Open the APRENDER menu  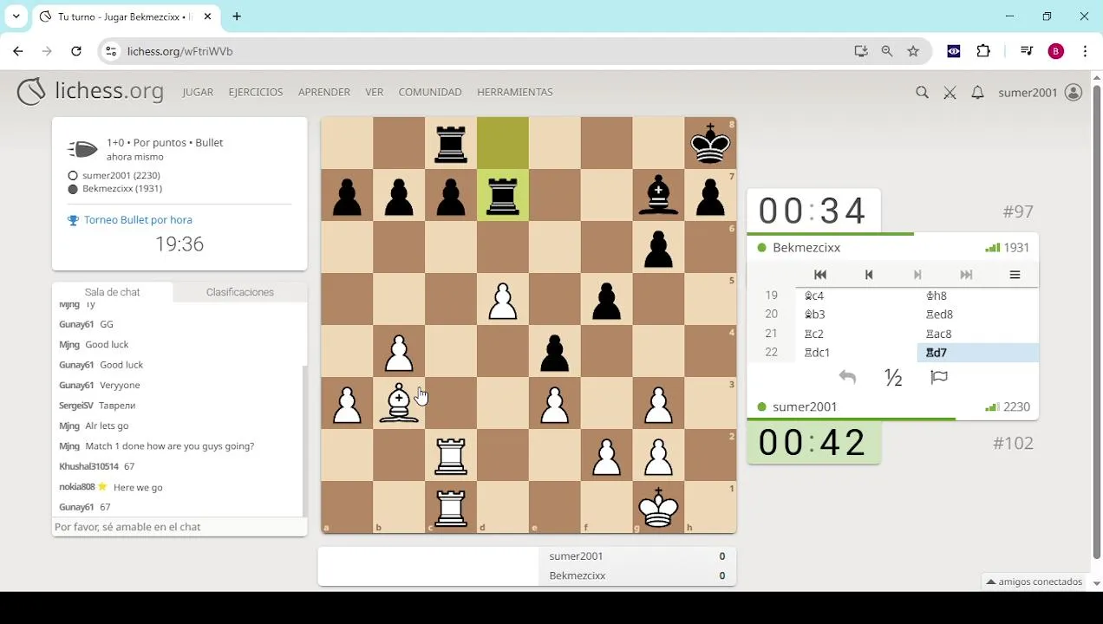324,92
